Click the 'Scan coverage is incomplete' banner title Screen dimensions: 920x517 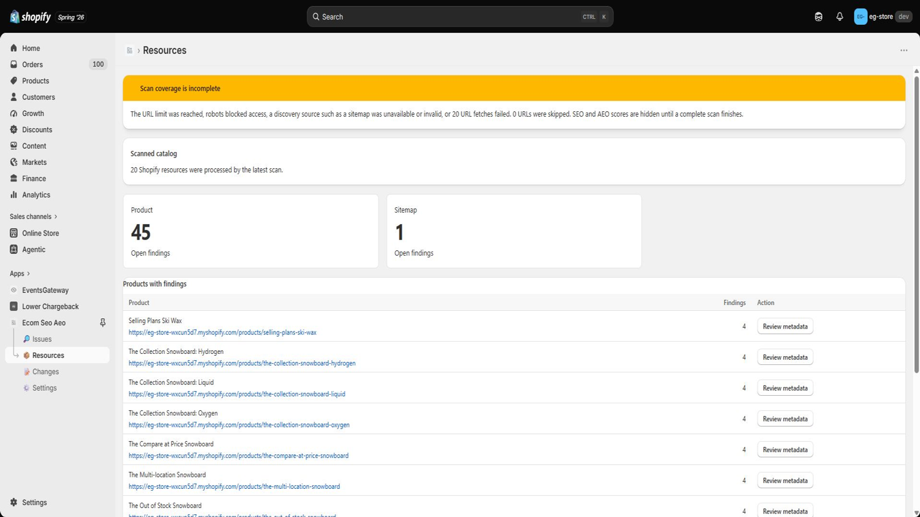coord(180,88)
